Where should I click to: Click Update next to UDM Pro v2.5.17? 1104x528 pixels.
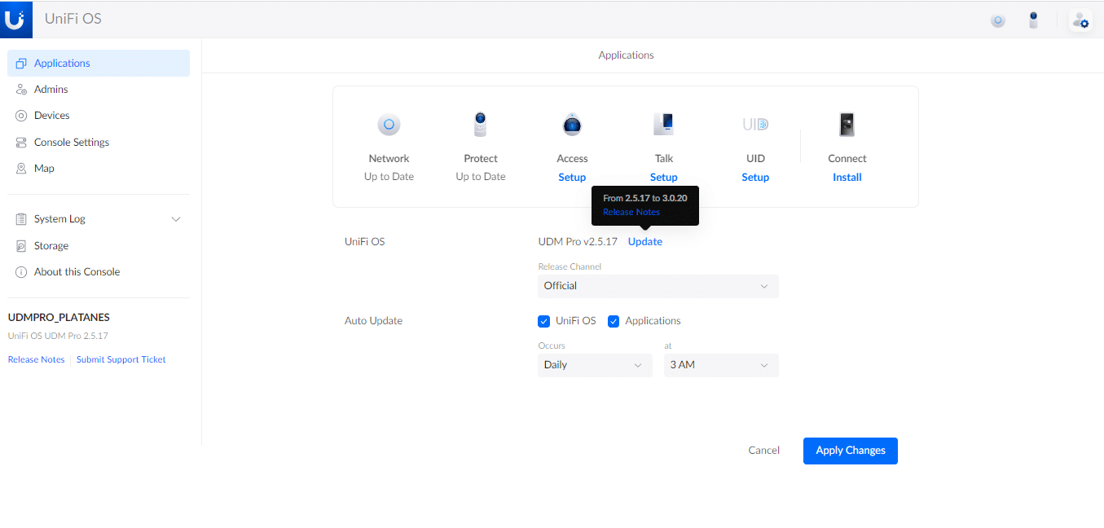(644, 241)
